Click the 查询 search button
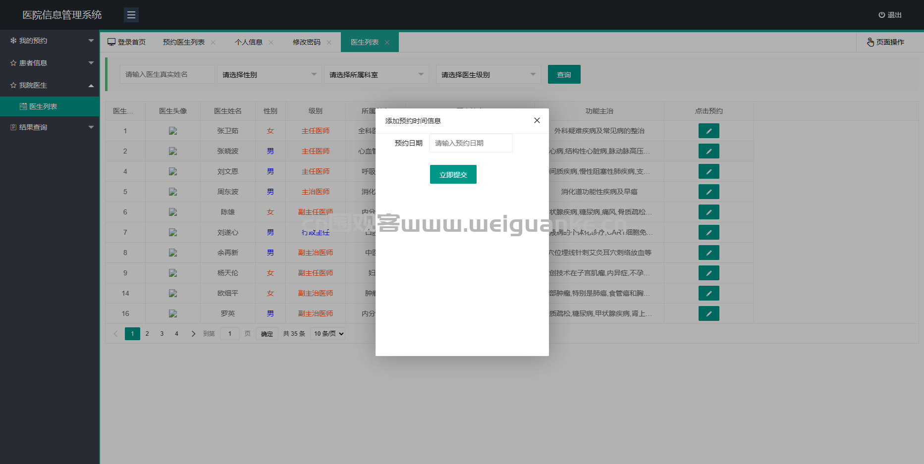 [564, 74]
